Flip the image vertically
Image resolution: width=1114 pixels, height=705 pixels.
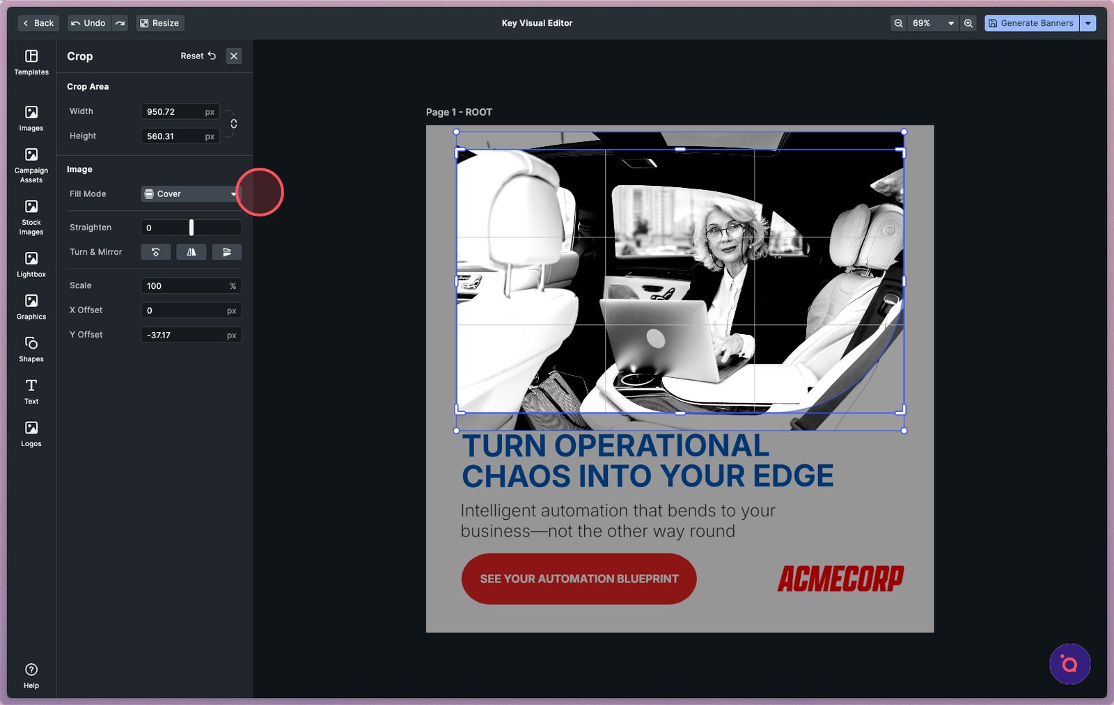[227, 252]
